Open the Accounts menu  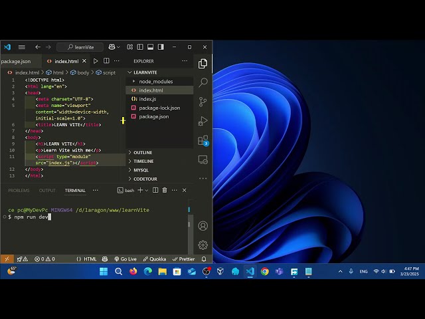click(203, 226)
